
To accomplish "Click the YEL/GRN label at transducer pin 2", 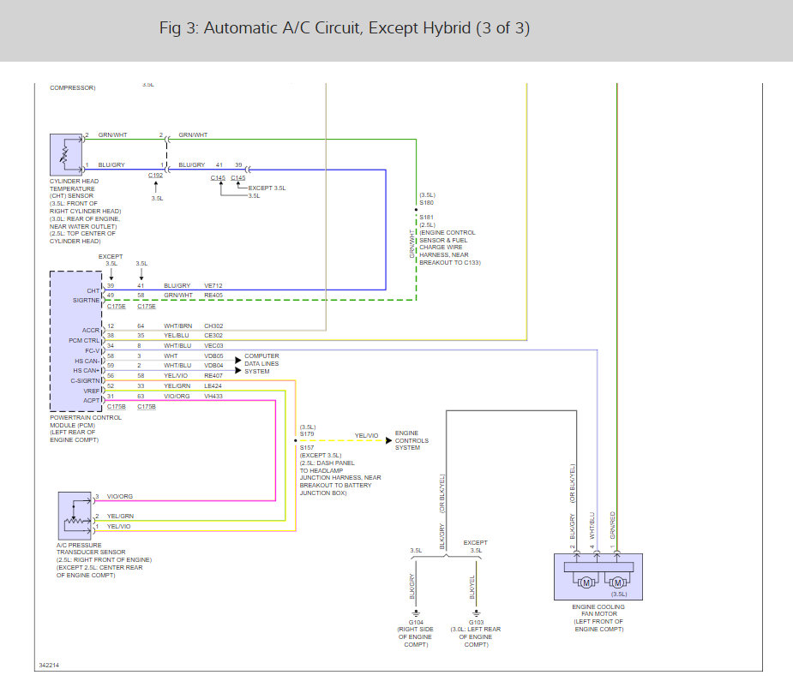I will (120, 517).
